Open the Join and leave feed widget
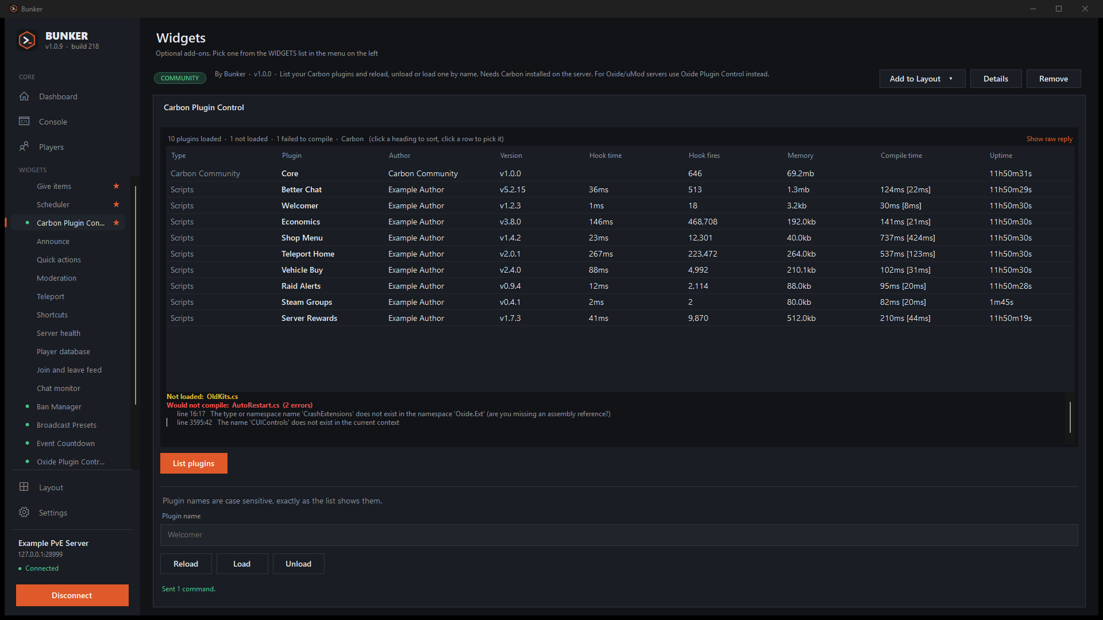The image size is (1103, 620). [x=69, y=370]
